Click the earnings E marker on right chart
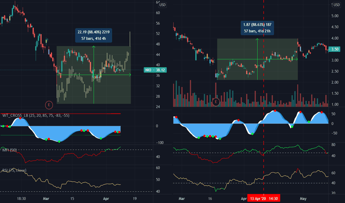This screenshot has width=345, height=203. click(216, 102)
